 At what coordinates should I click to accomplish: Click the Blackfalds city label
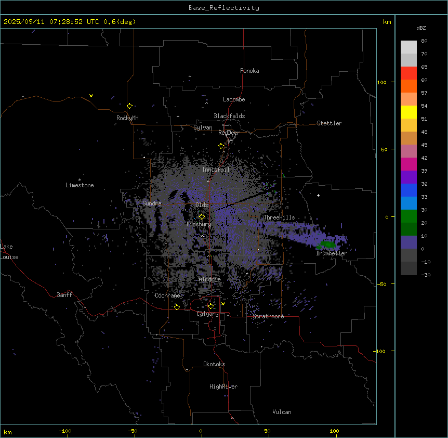tap(229, 116)
